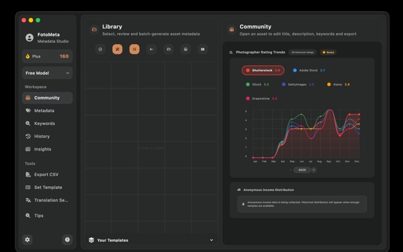Click the back arrow toolbar icon
The height and width of the screenshot is (252, 403).
[151, 49]
